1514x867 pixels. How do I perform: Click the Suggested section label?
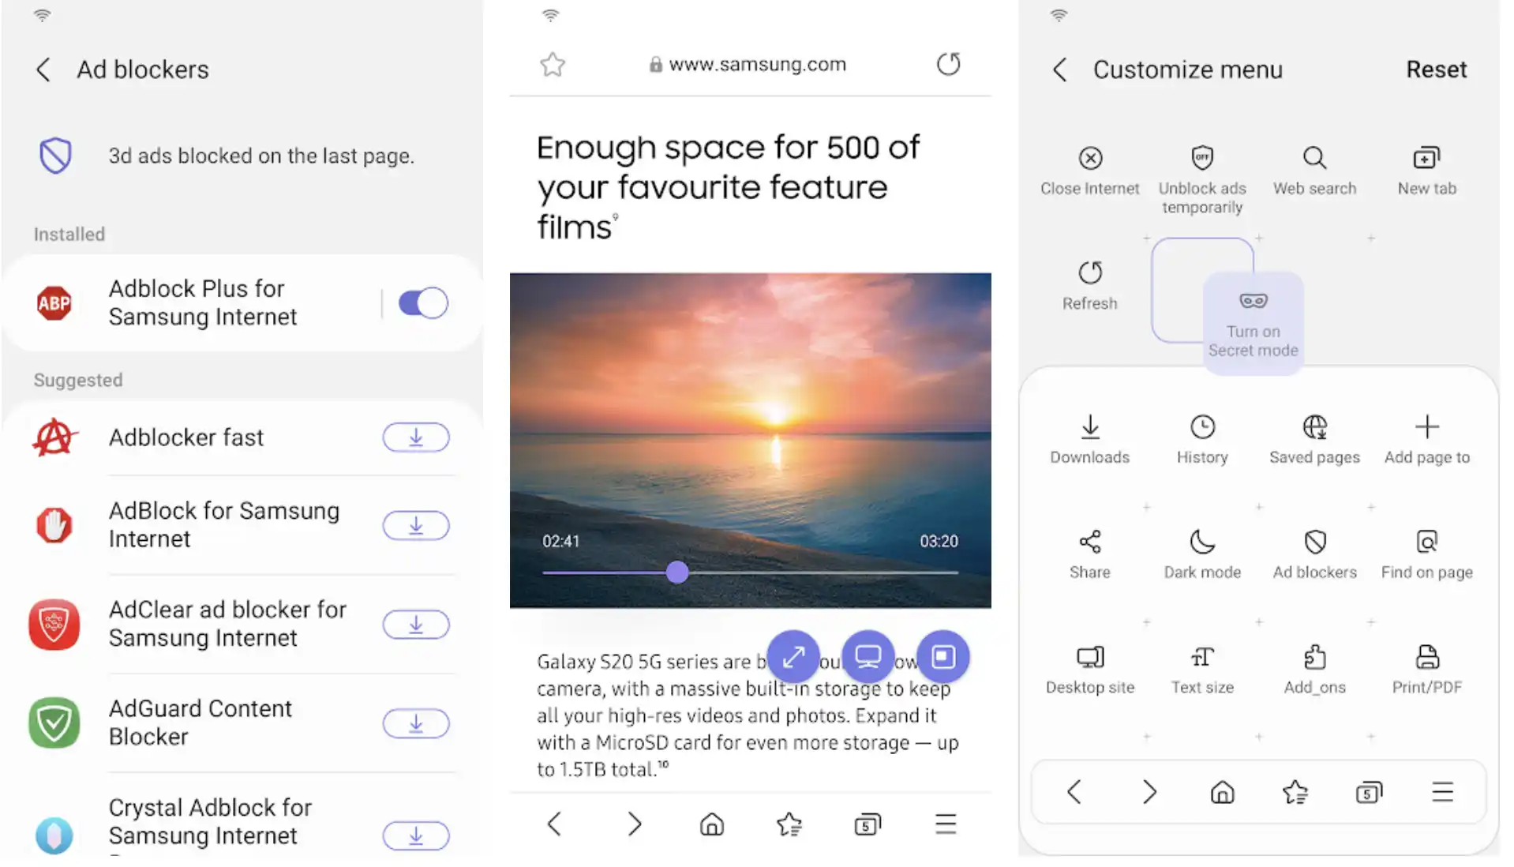[78, 380]
